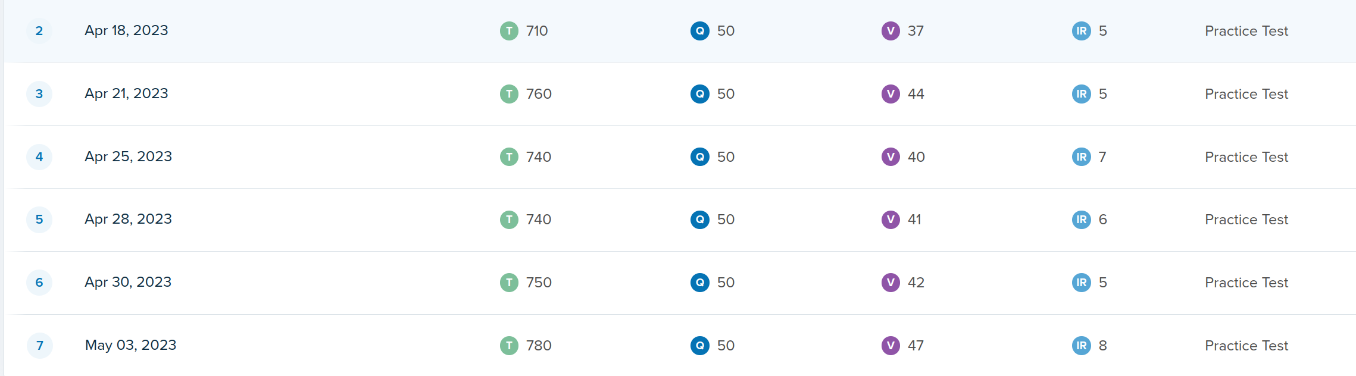Click the green T icon beside score 750
The height and width of the screenshot is (376, 1356).
(509, 283)
